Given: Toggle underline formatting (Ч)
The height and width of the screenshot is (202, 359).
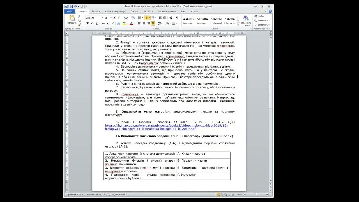Looking at the screenshot, I should pyautogui.click(x=96, y=23).
